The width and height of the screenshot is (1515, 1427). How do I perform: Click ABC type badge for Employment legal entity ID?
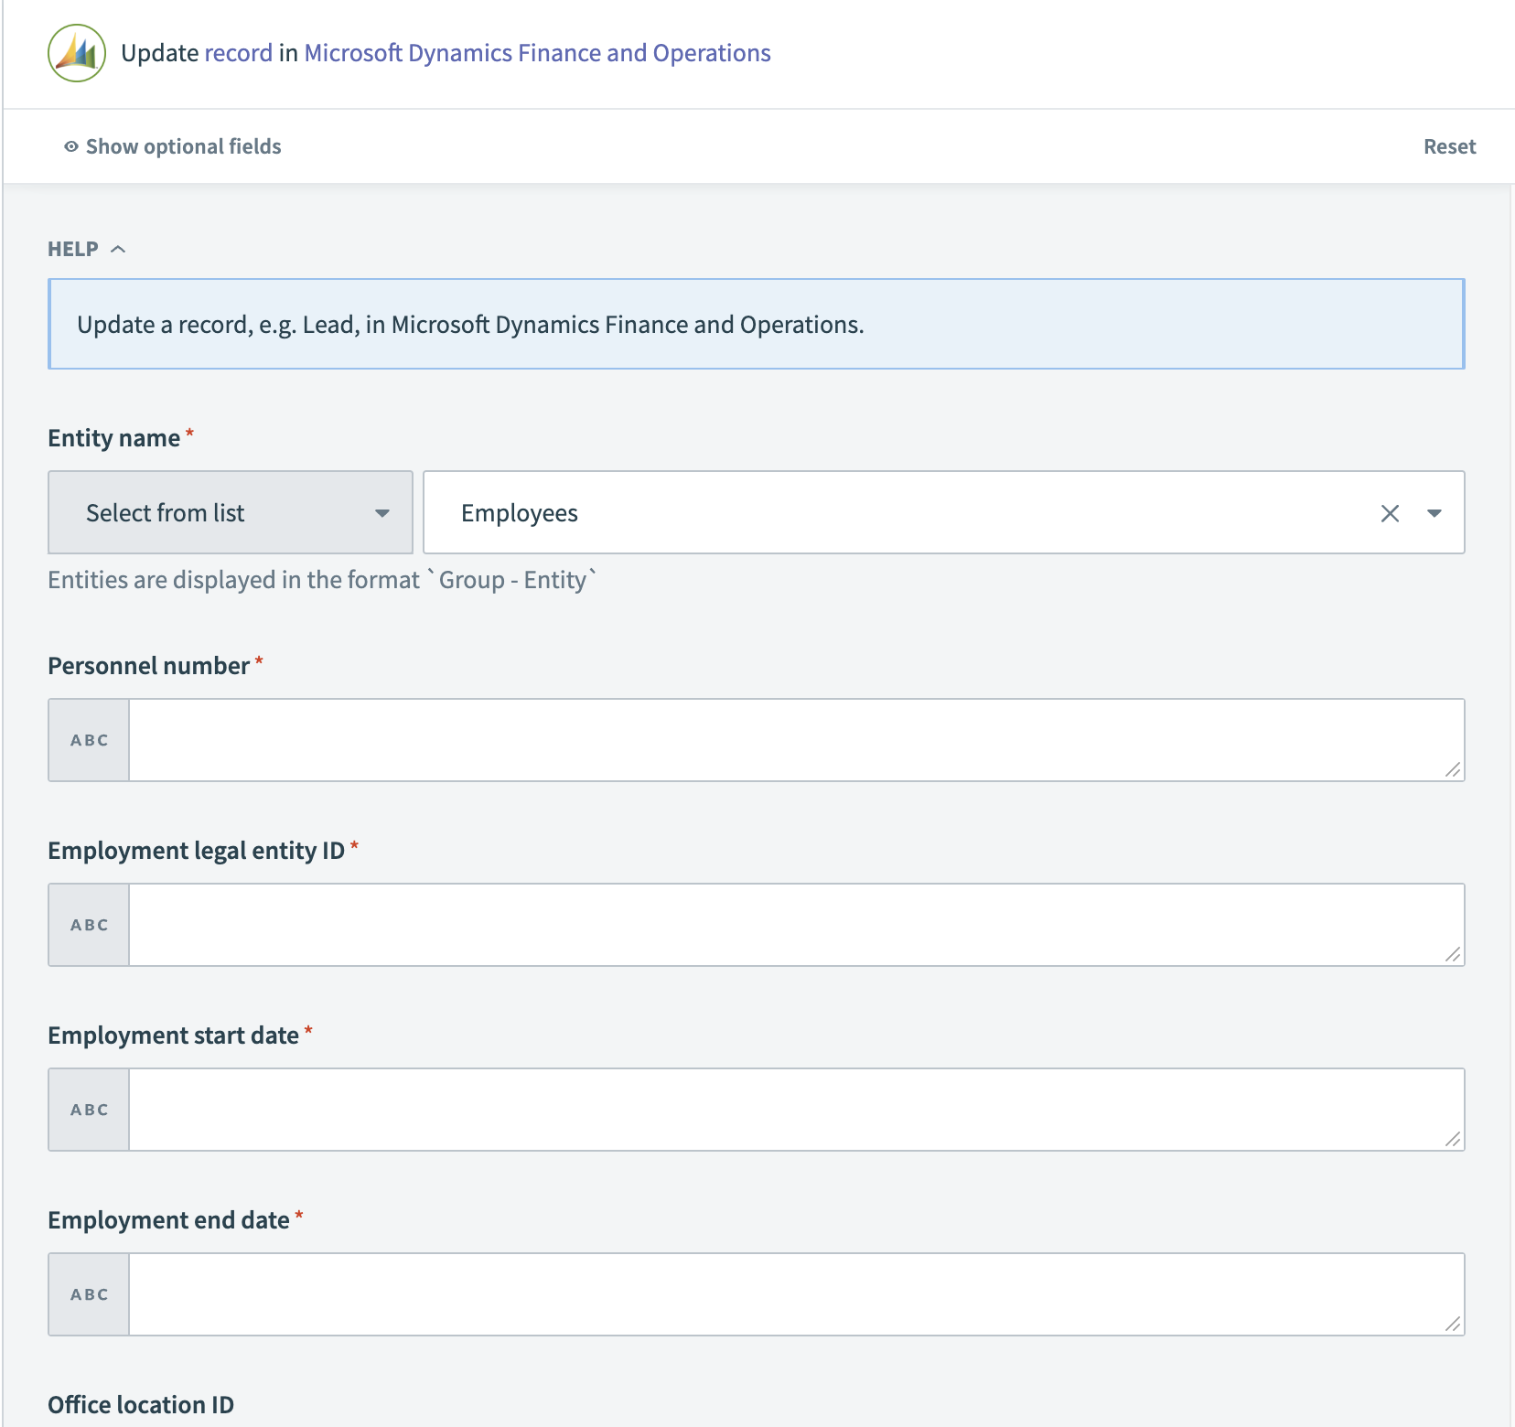[x=90, y=925]
